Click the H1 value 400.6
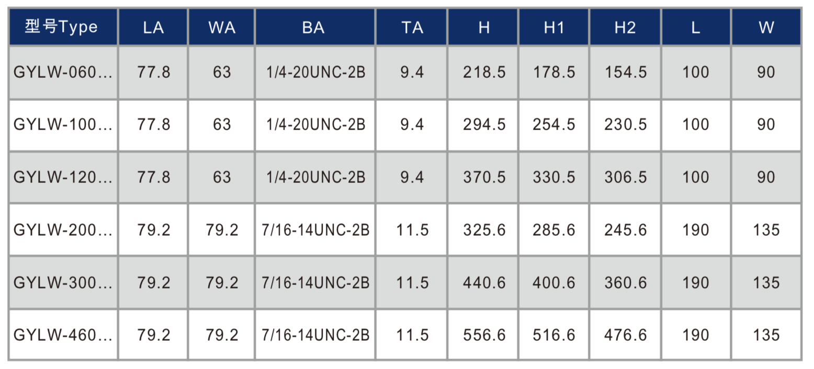 (x=554, y=283)
